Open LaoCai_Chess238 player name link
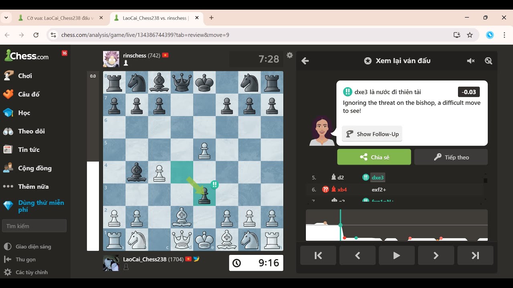This screenshot has height=288, width=513. [145, 259]
